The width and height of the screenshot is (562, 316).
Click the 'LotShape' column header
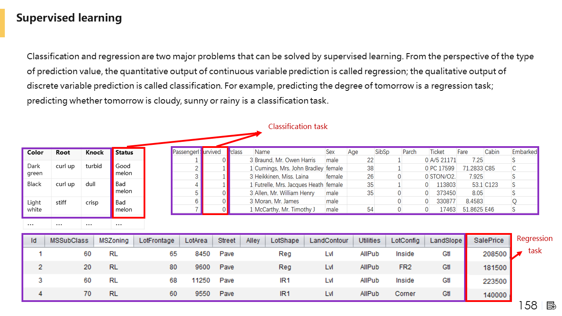click(x=285, y=241)
